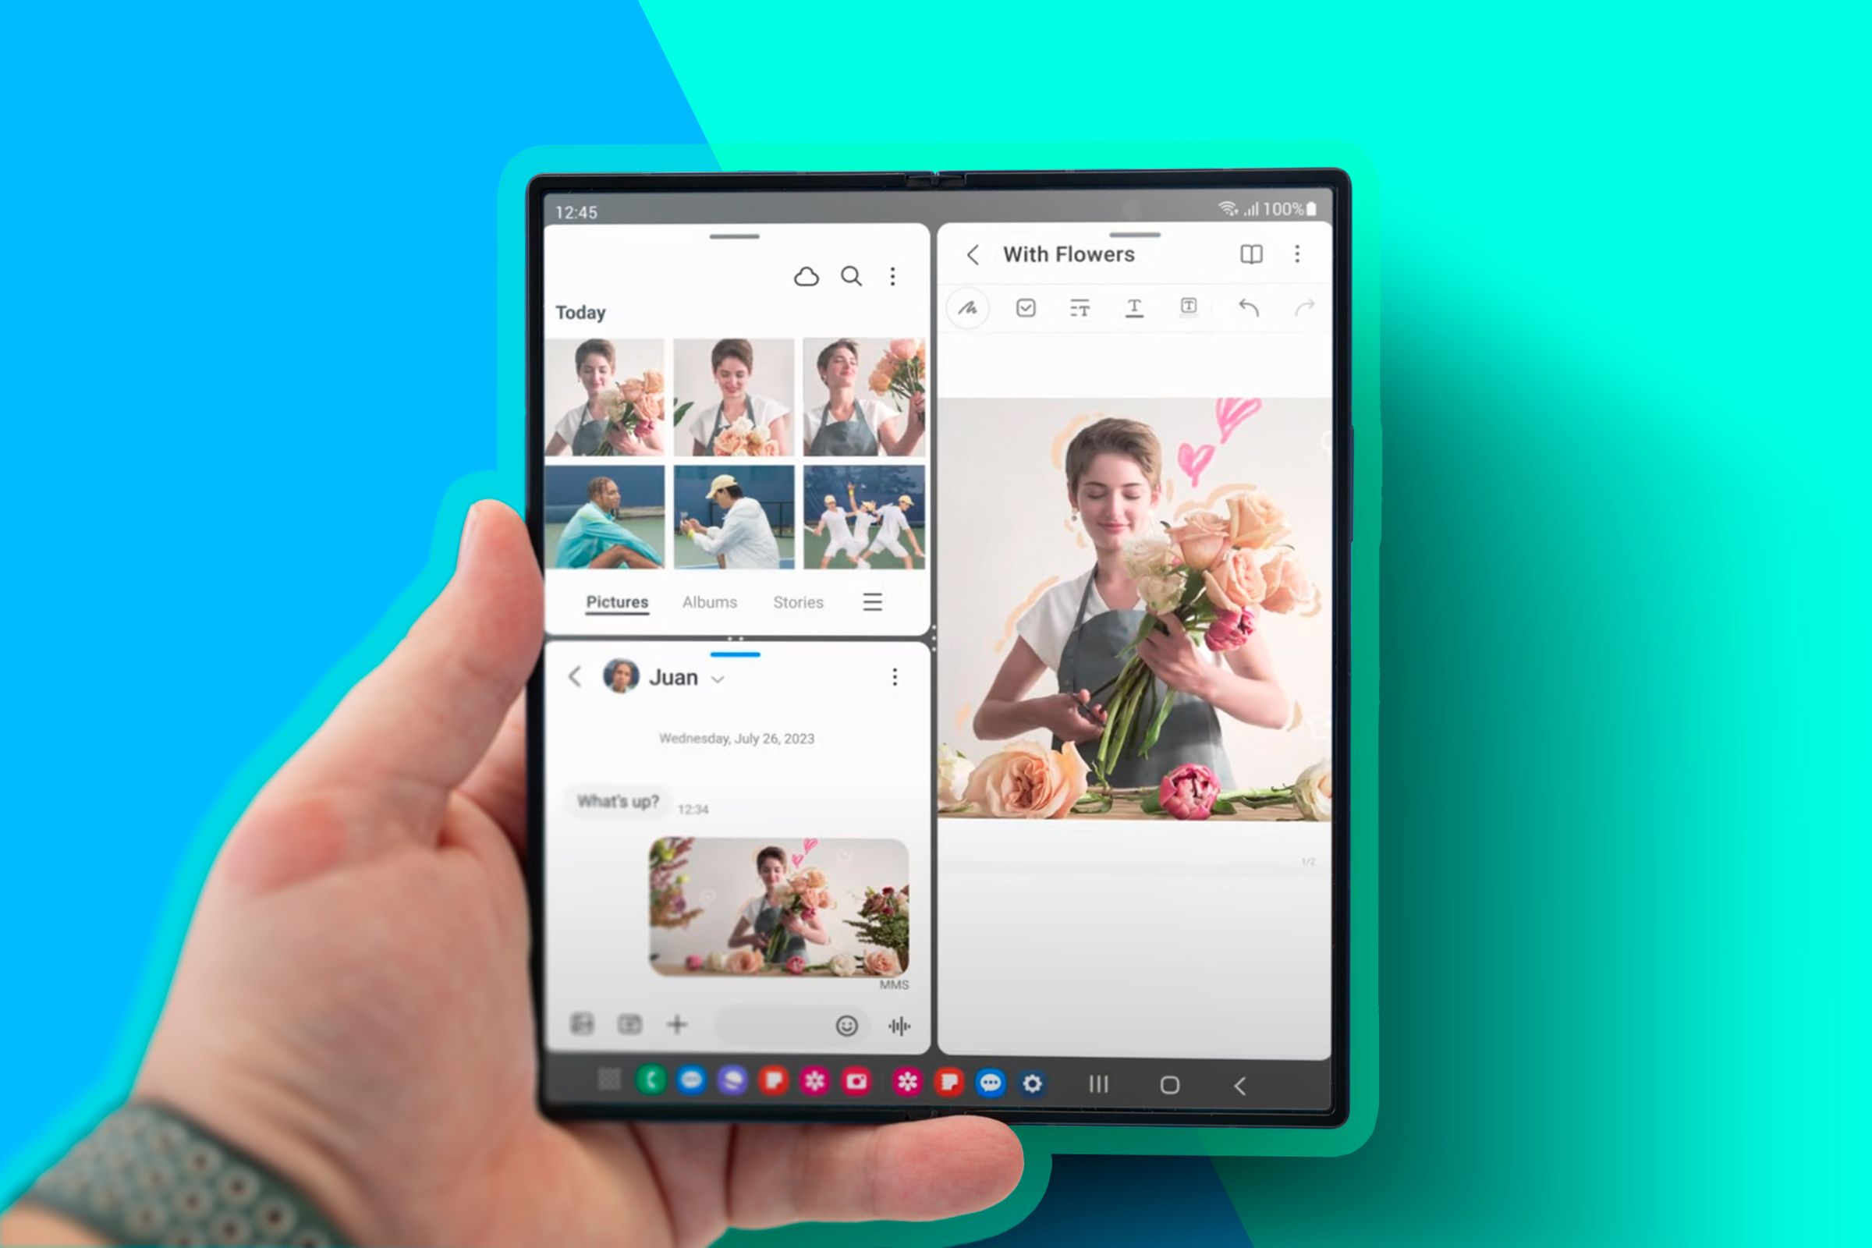The image size is (1872, 1248).
Task: Expand the With Flowers note options menu
Action: [x=1298, y=253]
